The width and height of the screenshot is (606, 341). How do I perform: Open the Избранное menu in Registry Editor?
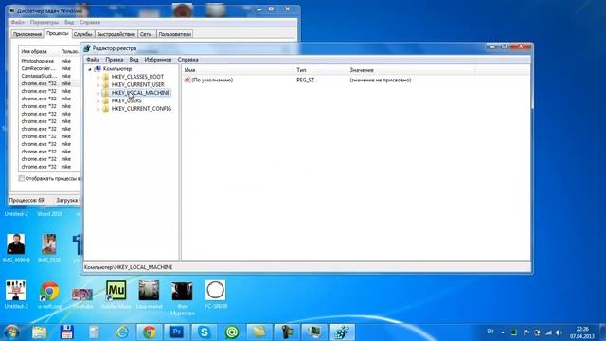(x=158, y=60)
